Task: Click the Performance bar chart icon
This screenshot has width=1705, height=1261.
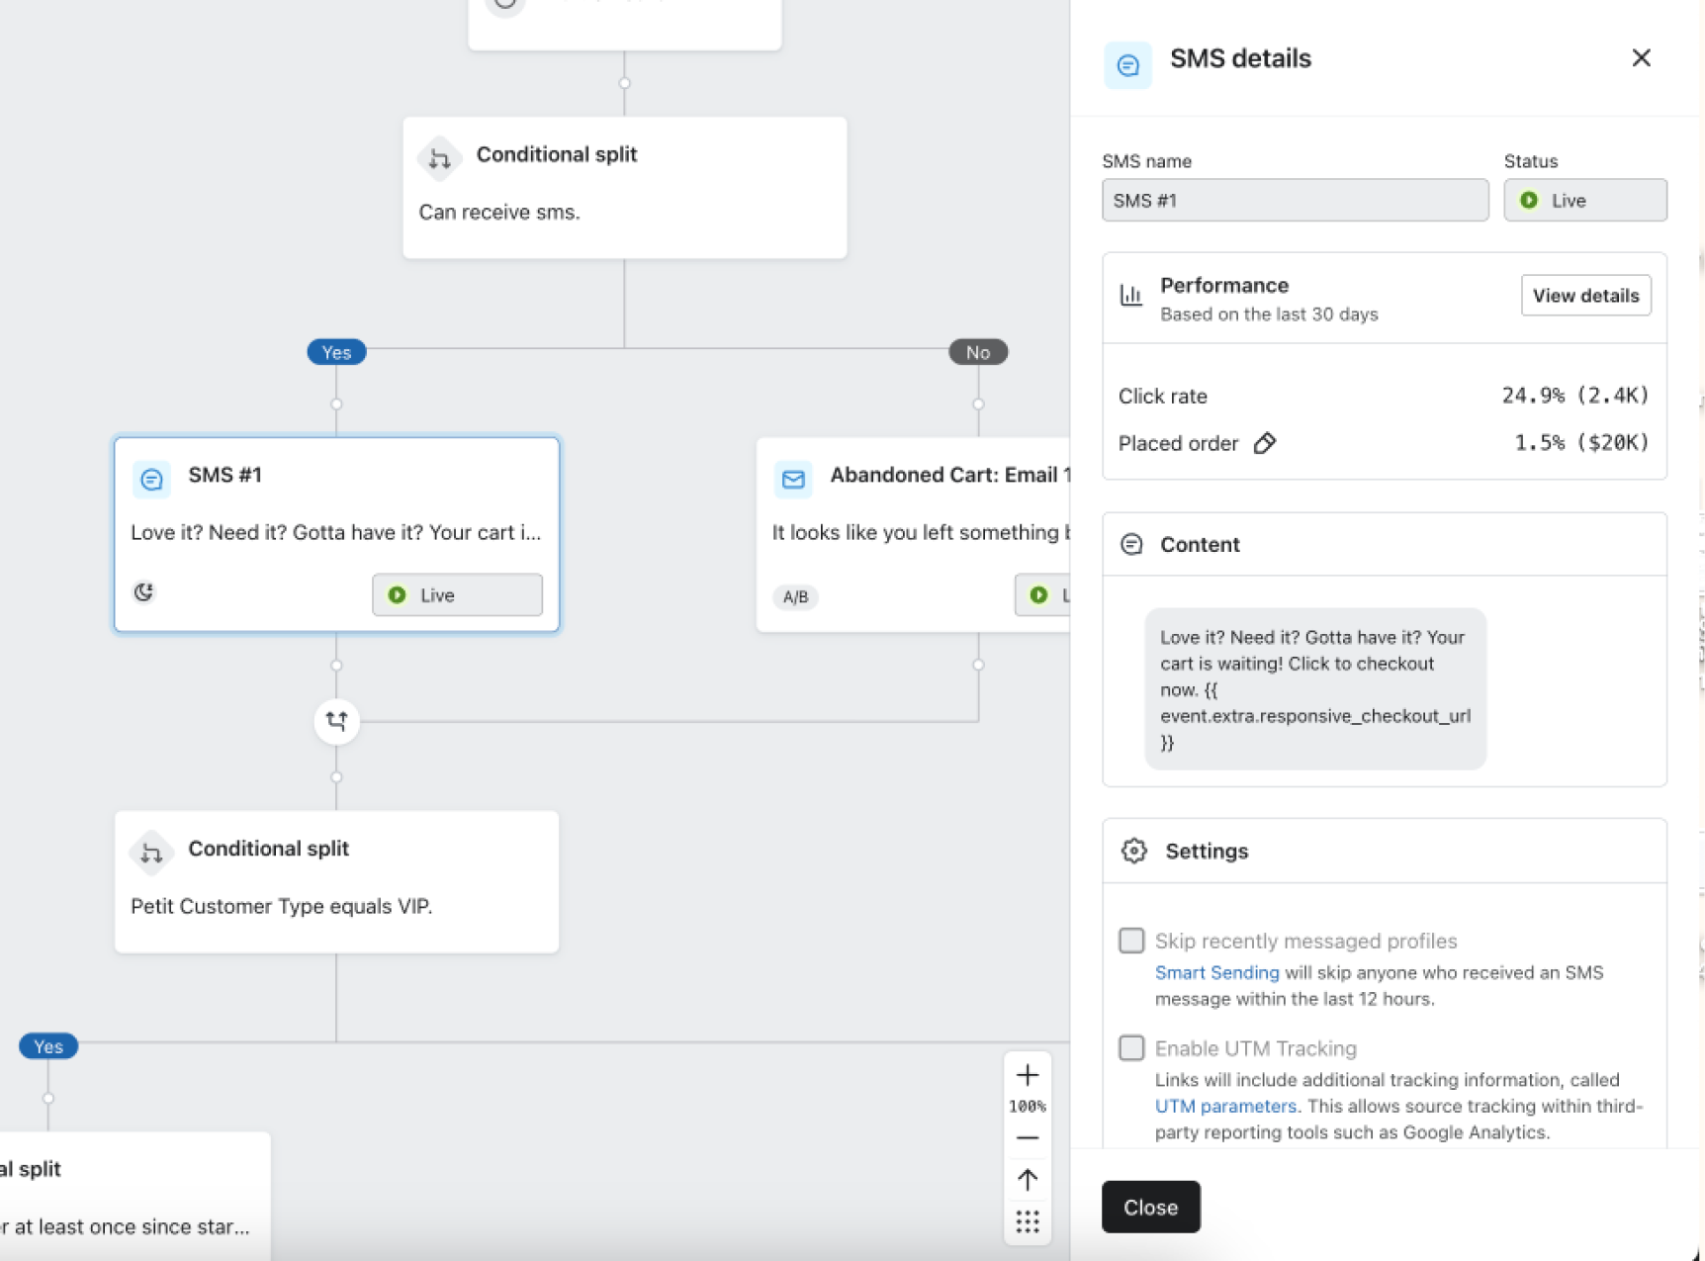Action: pyautogui.click(x=1131, y=295)
